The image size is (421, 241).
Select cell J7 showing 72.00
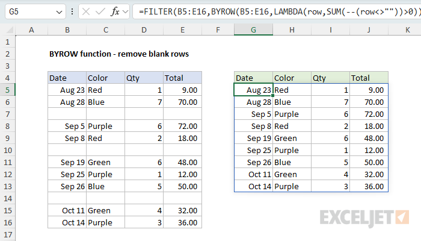pos(369,114)
